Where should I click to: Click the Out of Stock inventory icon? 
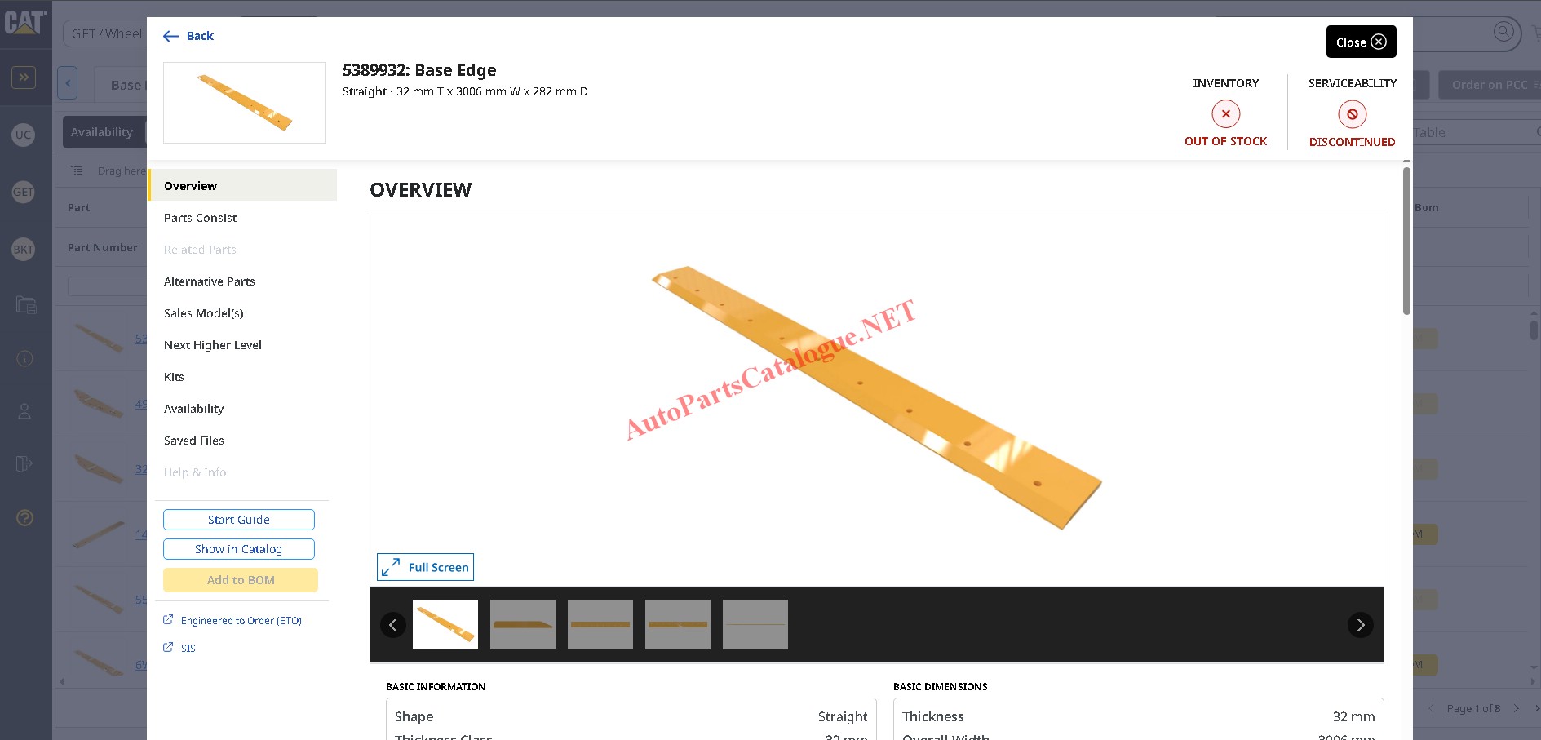1225,114
